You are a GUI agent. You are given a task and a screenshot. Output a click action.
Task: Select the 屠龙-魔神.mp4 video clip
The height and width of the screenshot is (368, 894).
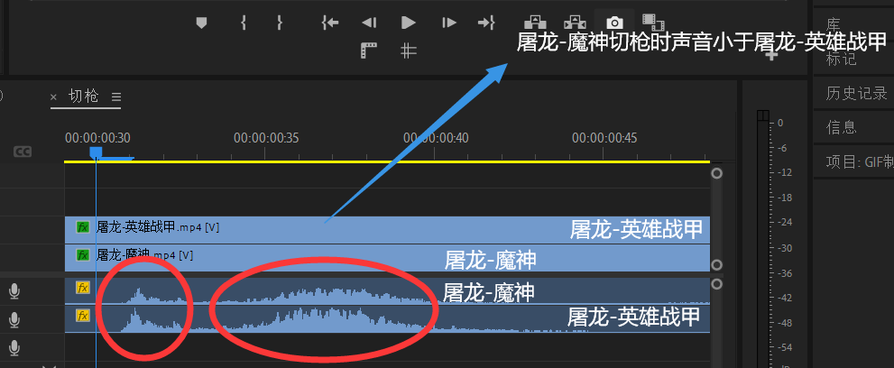387,259
